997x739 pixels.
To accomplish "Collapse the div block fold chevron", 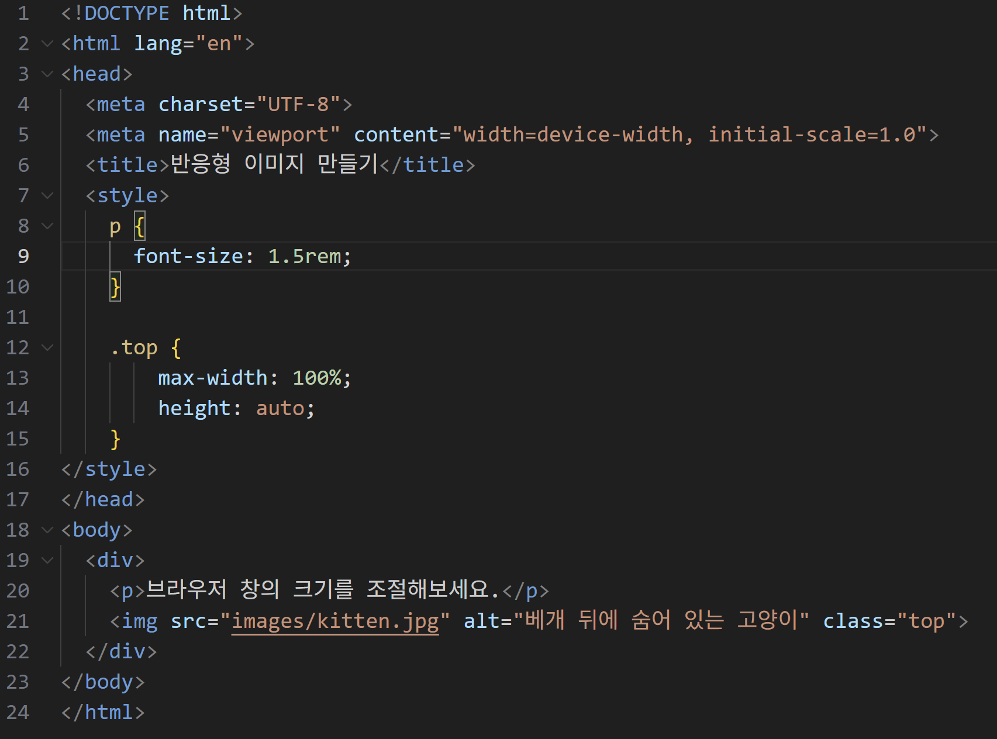I will click(47, 560).
